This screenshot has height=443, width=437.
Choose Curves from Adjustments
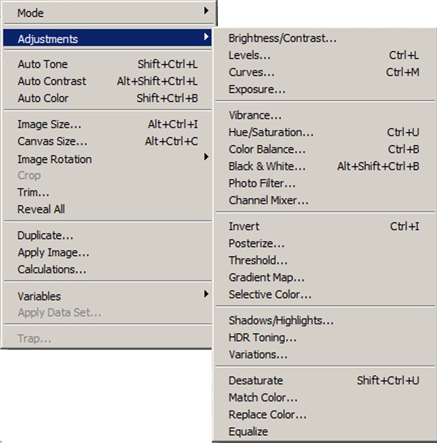(251, 72)
